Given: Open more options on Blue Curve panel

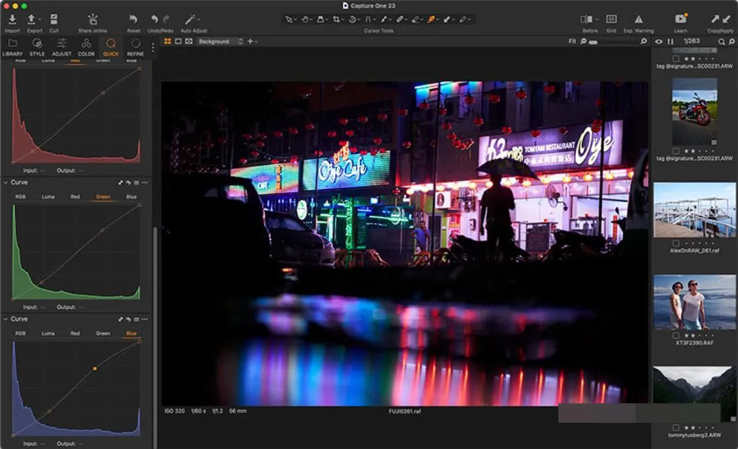Looking at the screenshot, I should click(145, 319).
